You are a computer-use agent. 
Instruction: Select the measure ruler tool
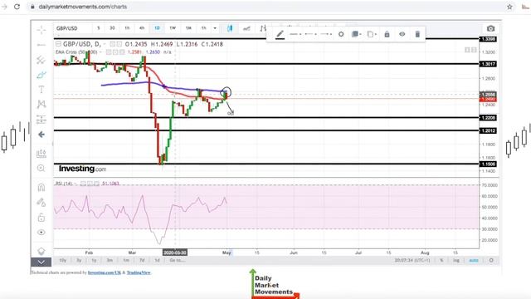click(x=41, y=154)
